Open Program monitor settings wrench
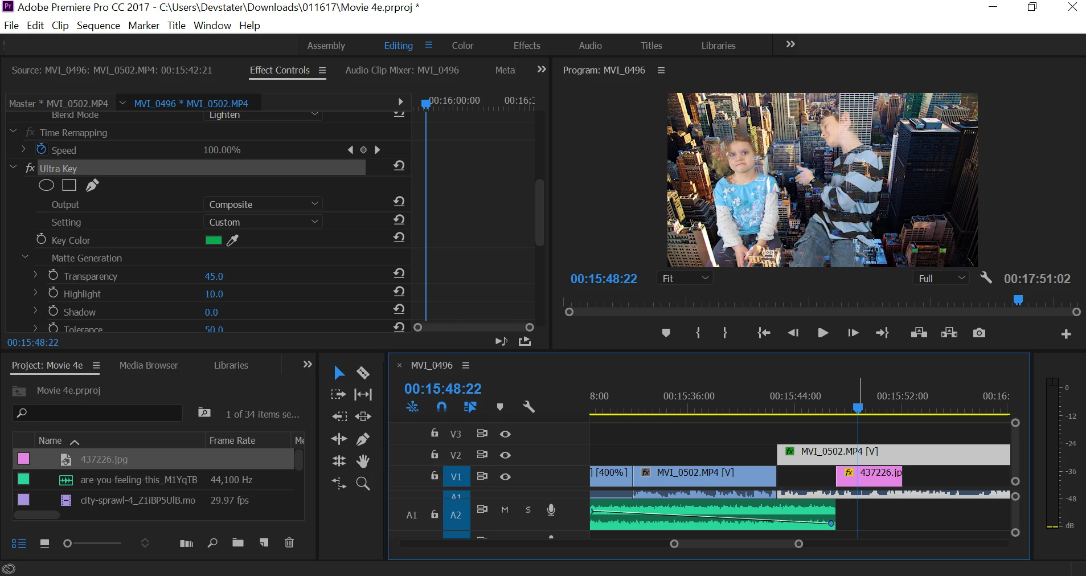Image resolution: width=1086 pixels, height=576 pixels. pyautogui.click(x=986, y=278)
